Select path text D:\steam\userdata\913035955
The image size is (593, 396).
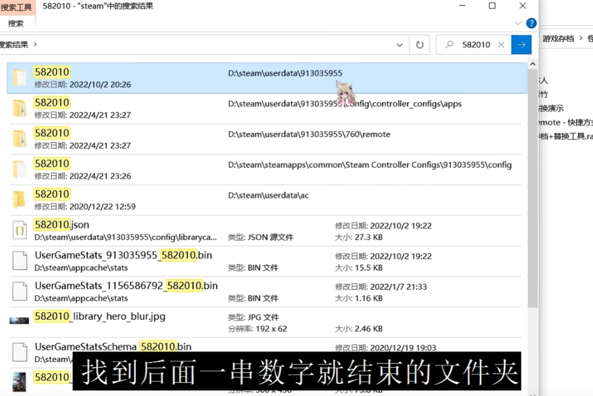coord(285,74)
